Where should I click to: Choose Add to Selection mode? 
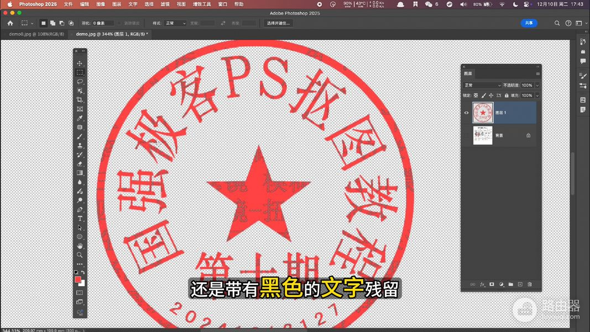pos(53,23)
